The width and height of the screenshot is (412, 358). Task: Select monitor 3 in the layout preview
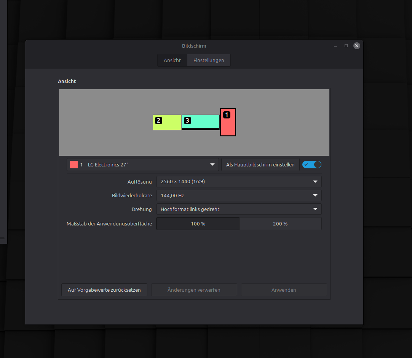click(201, 123)
